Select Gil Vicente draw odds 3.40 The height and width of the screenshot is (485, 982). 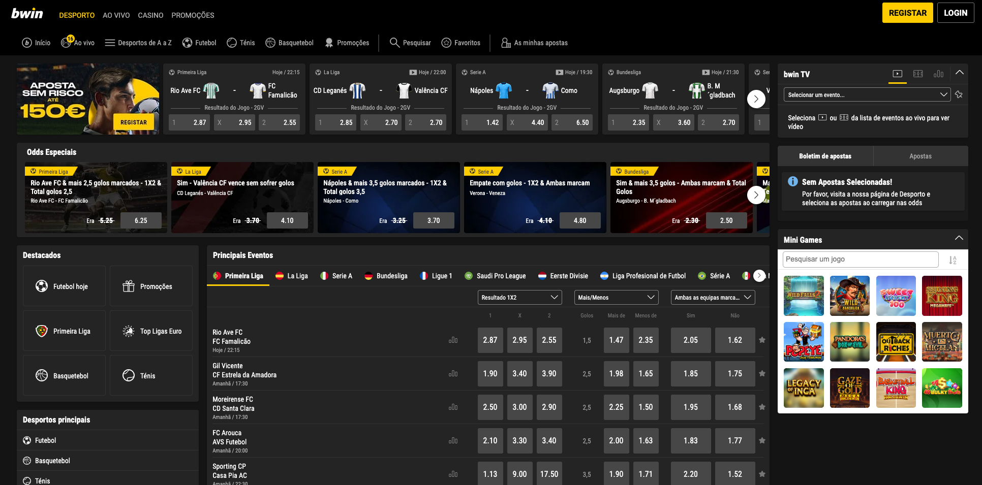519,374
